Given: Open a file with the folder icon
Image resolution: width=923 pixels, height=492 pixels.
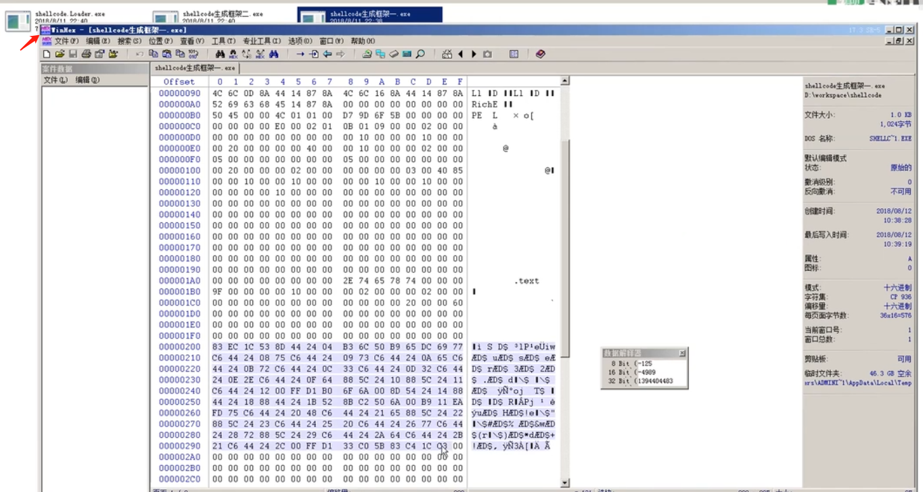Looking at the screenshot, I should tap(61, 54).
